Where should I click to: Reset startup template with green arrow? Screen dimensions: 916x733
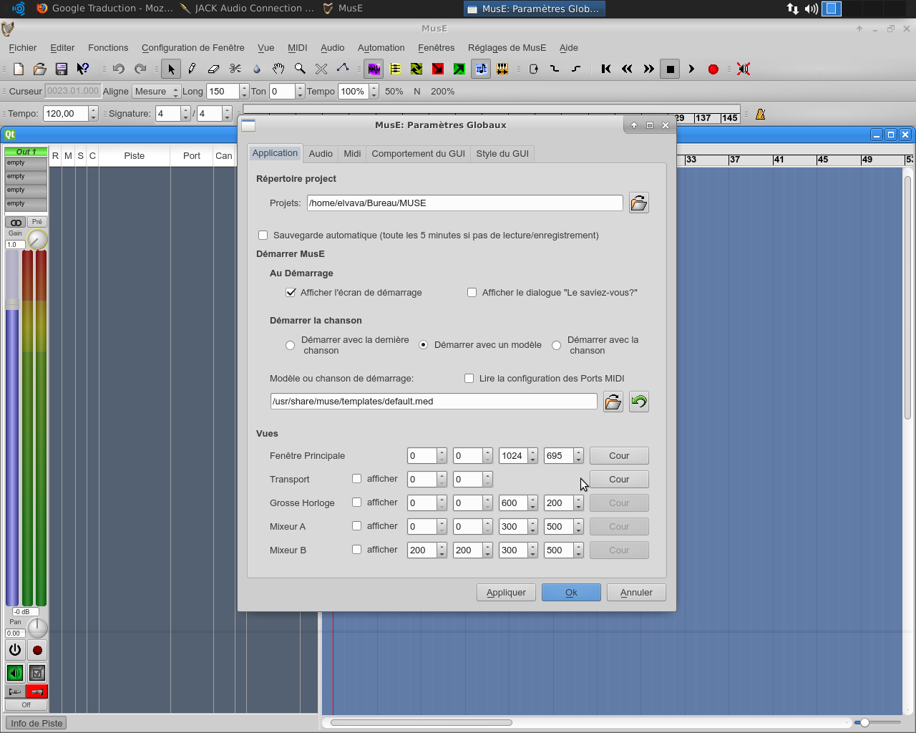[638, 402]
